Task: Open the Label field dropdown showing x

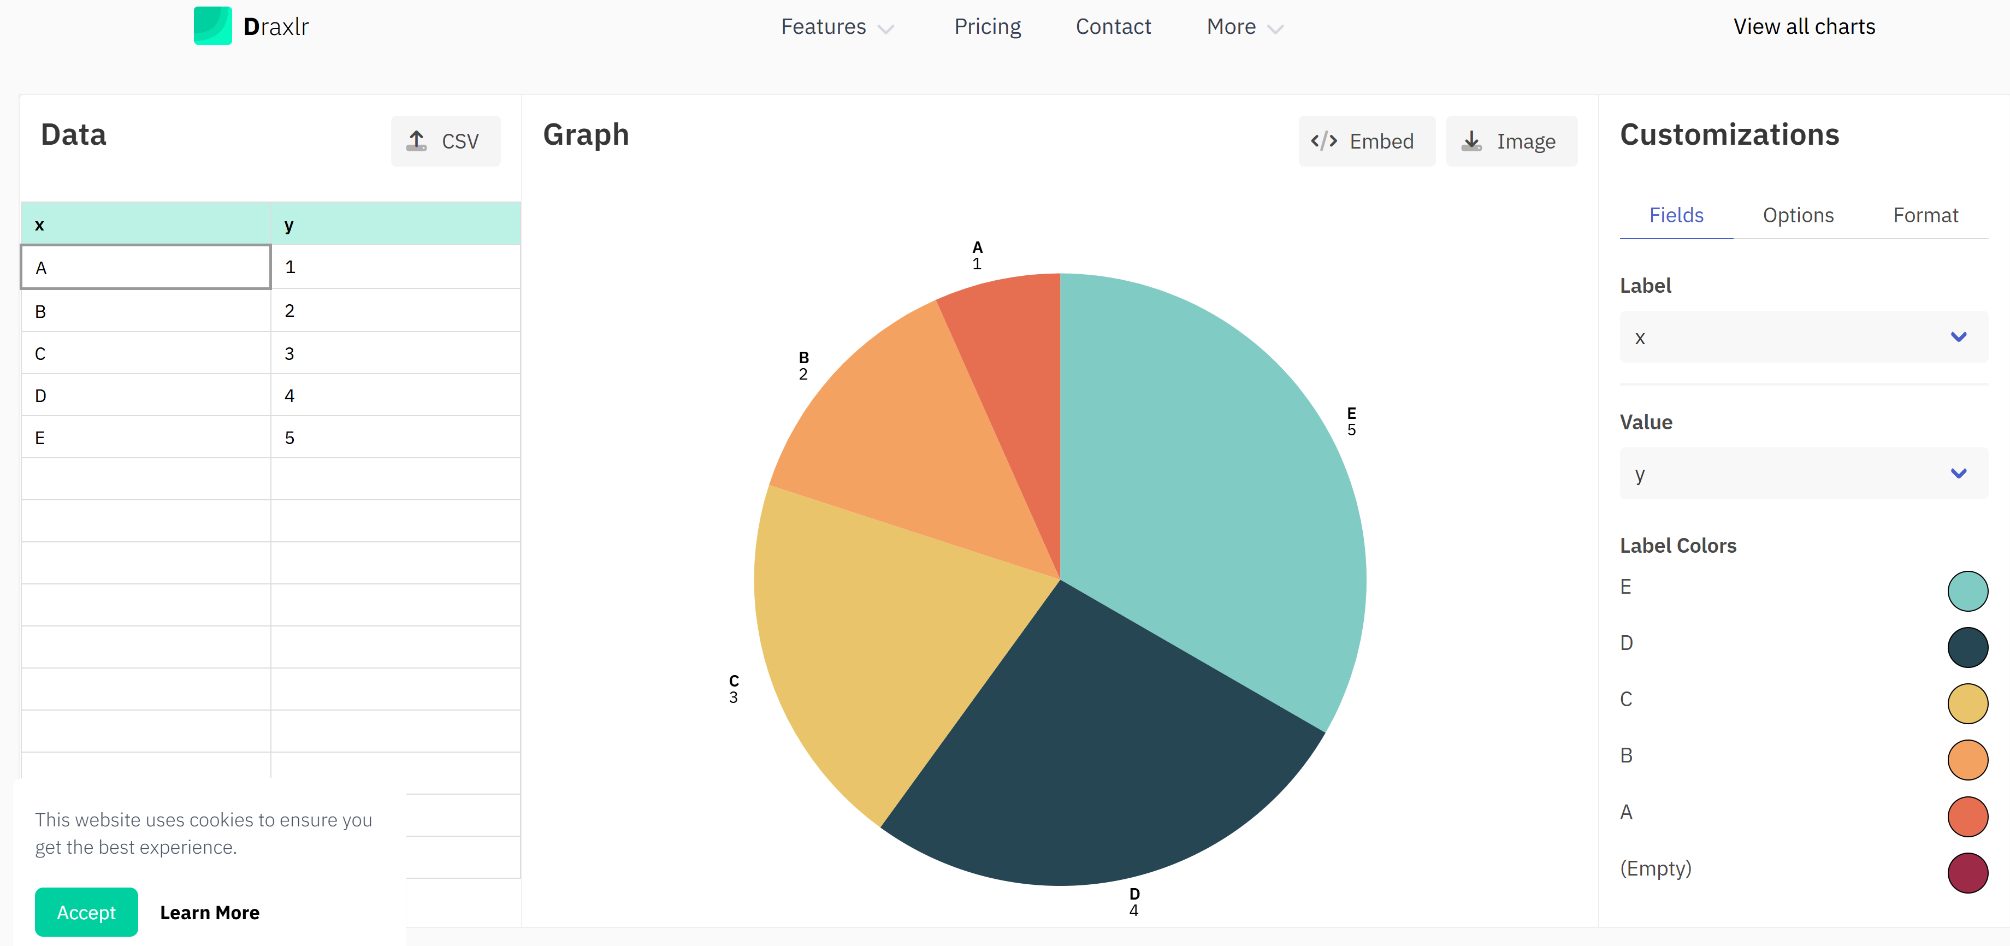Action: pyautogui.click(x=1802, y=337)
